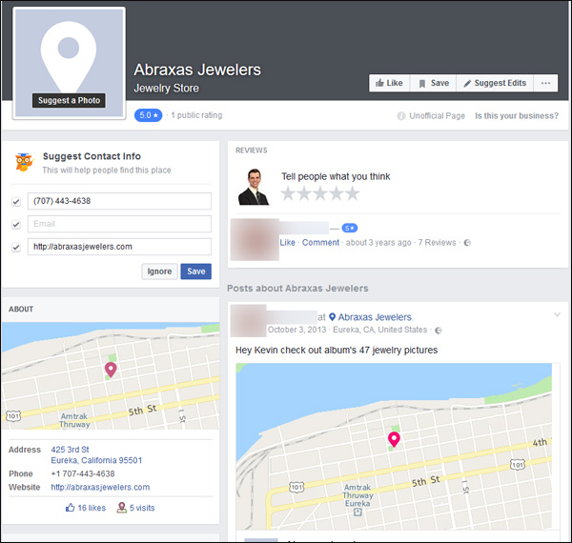Click Suggest a Photo on the profile picture
The width and height of the screenshot is (572, 543).
[x=69, y=100]
